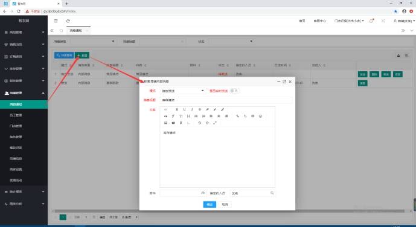Open the message type filter dropdown

[x=93, y=42]
